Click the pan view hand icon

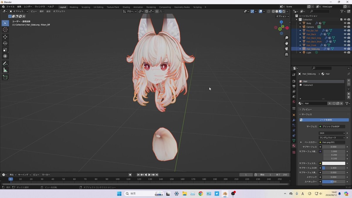coord(287,43)
